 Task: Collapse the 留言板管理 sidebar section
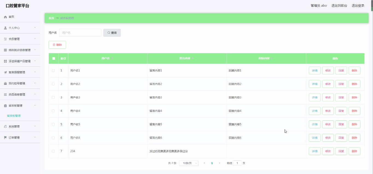[20, 106]
